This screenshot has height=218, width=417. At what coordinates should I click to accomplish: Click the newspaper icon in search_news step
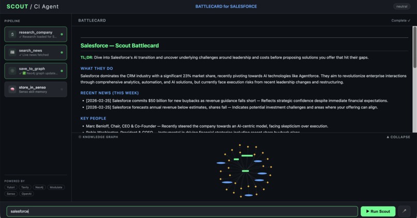coord(12,52)
